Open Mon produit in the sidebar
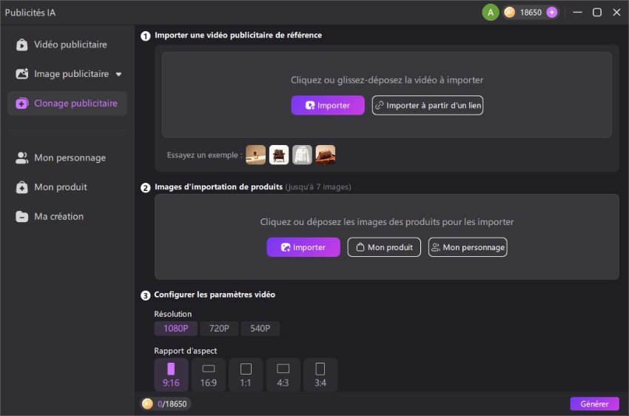629x416 pixels. (x=67, y=187)
